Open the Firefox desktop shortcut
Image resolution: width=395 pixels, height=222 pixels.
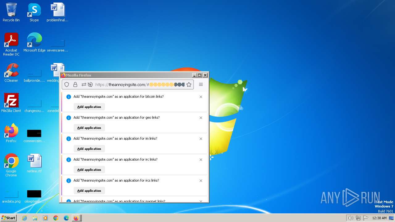(11, 134)
